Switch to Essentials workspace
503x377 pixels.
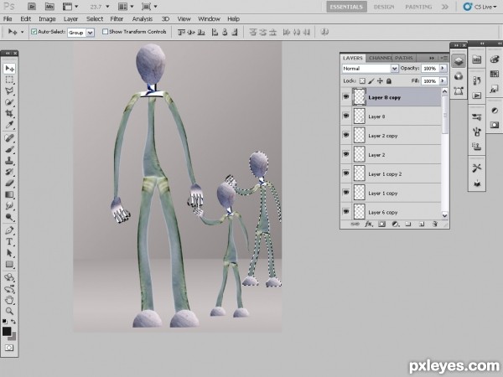[346, 7]
